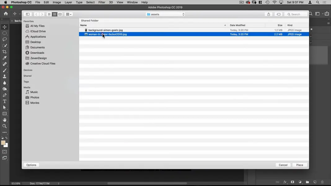331x186 pixels.
Task: Open Photos media in sidebar
Action: click(35, 97)
